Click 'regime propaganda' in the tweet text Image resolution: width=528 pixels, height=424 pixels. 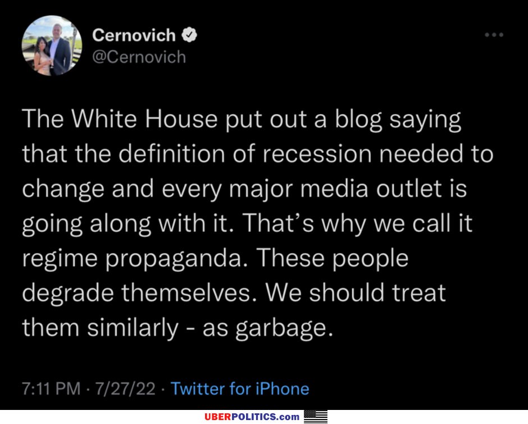[132, 259]
